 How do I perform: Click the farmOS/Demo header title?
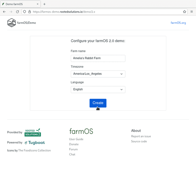[27, 23]
